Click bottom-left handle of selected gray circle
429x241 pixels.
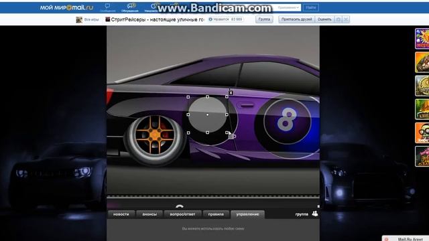[188, 133]
